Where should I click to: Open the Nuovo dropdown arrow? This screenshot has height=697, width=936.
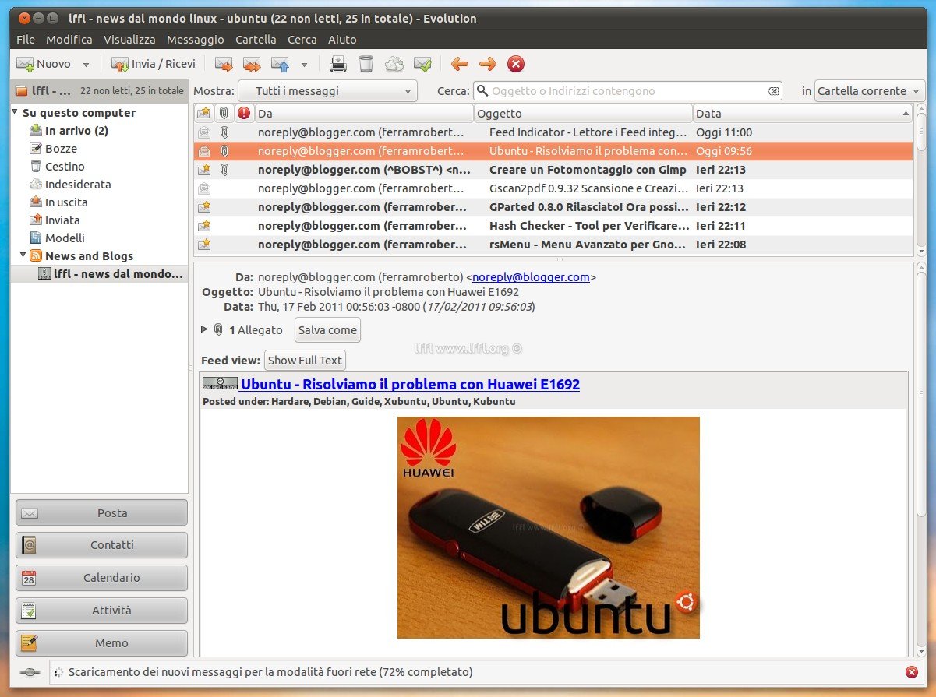[86, 65]
